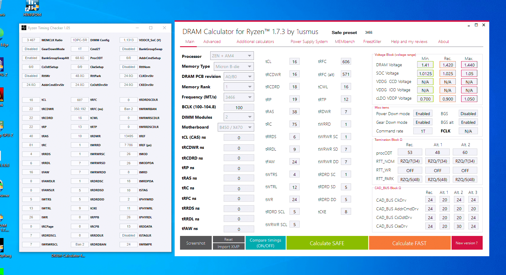Show the About tab

click(443, 41)
